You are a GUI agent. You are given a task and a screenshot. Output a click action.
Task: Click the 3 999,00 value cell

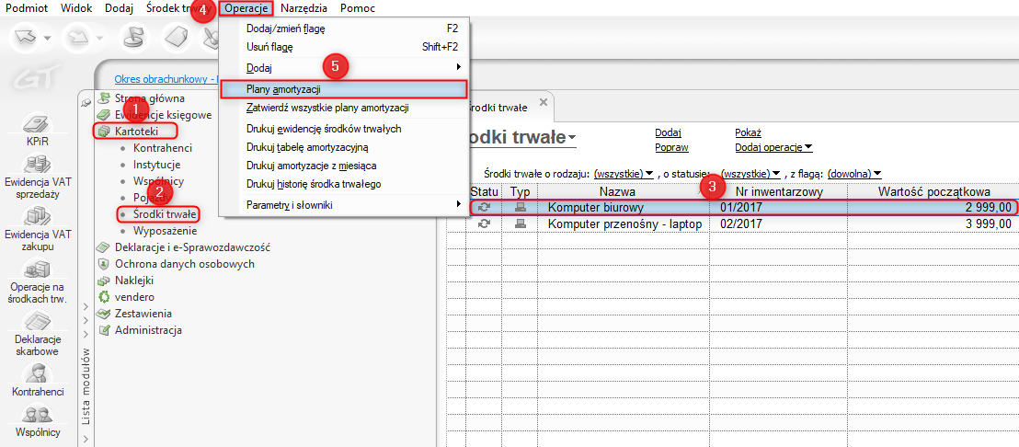point(933,223)
